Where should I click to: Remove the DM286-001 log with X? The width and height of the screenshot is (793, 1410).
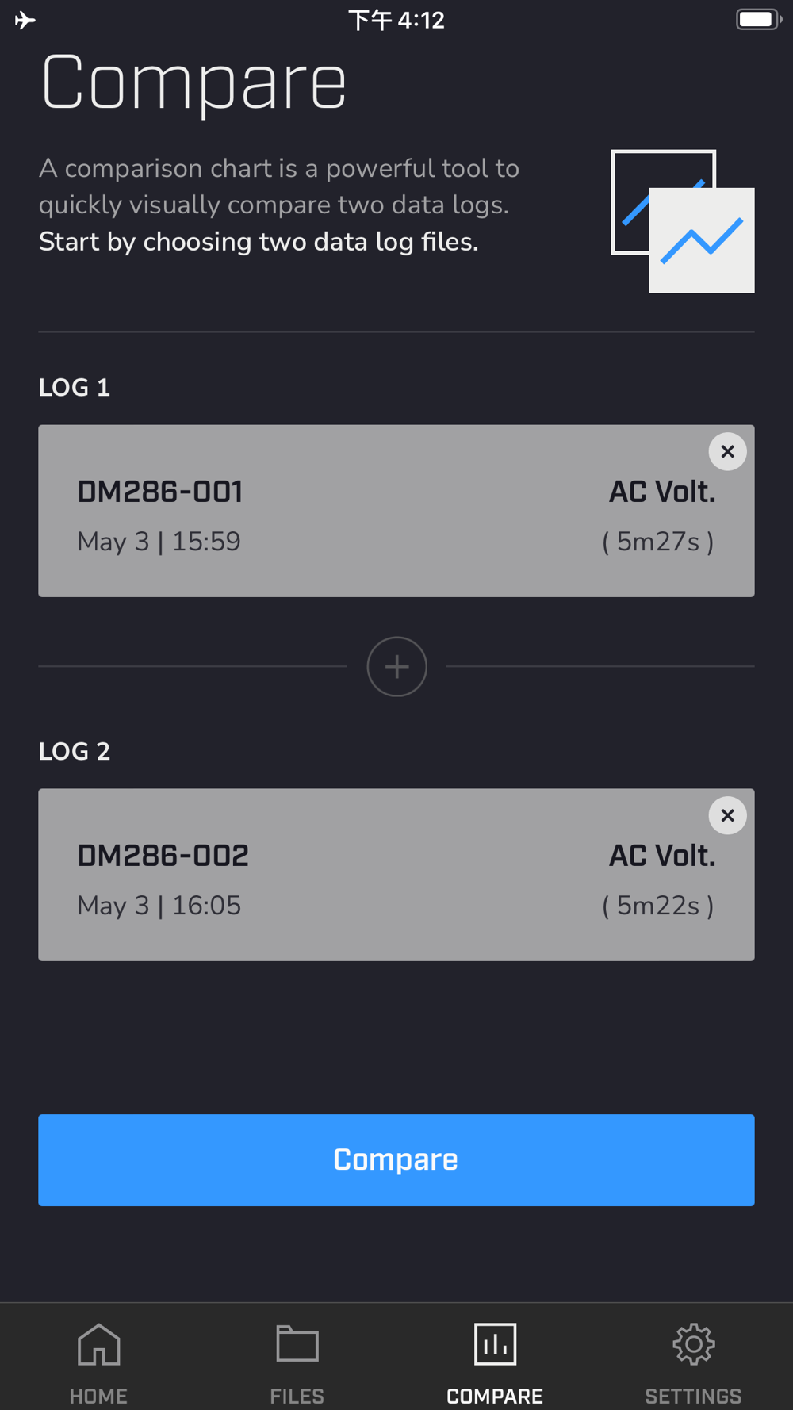coord(727,452)
